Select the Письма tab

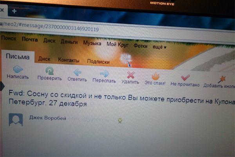click(x=17, y=57)
